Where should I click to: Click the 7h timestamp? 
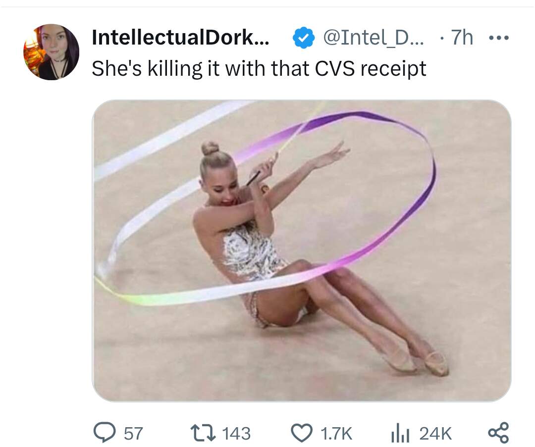tap(462, 38)
